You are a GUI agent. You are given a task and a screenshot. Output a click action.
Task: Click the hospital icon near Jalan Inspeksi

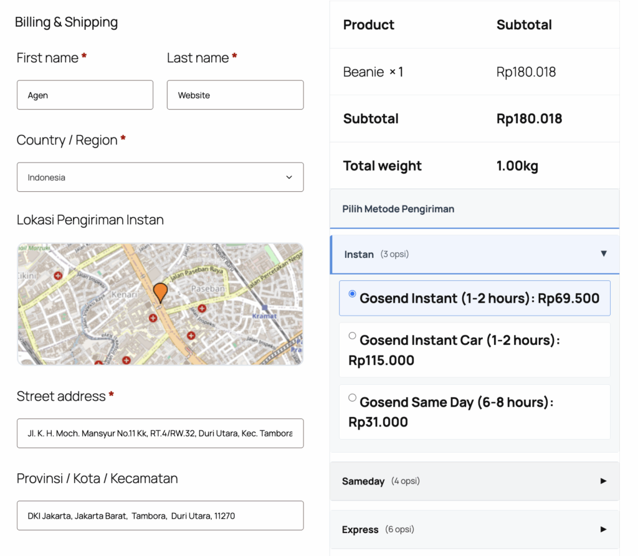coord(192,335)
